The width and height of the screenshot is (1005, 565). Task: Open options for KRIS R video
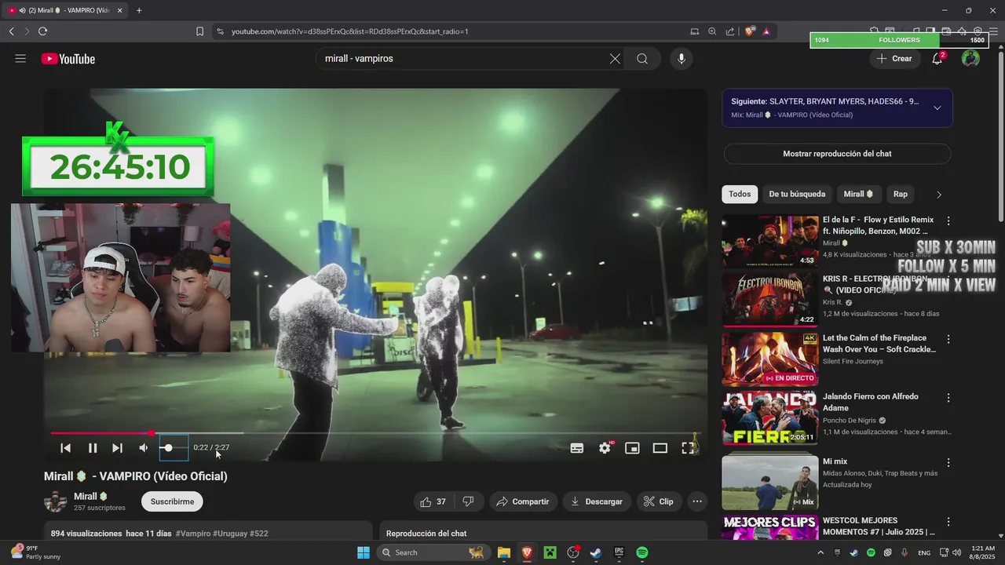click(948, 280)
